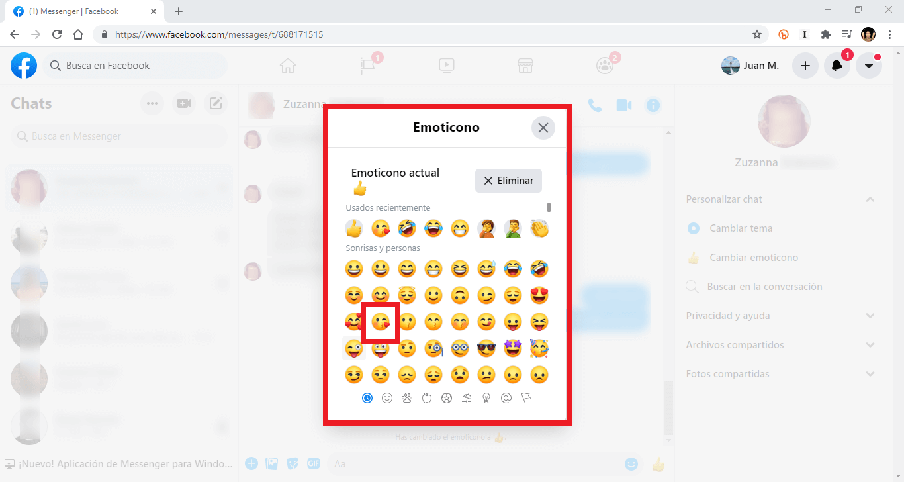Image resolution: width=904 pixels, height=482 pixels.
Task: Click the Facebook notifications bell icon
Action: [837, 66]
